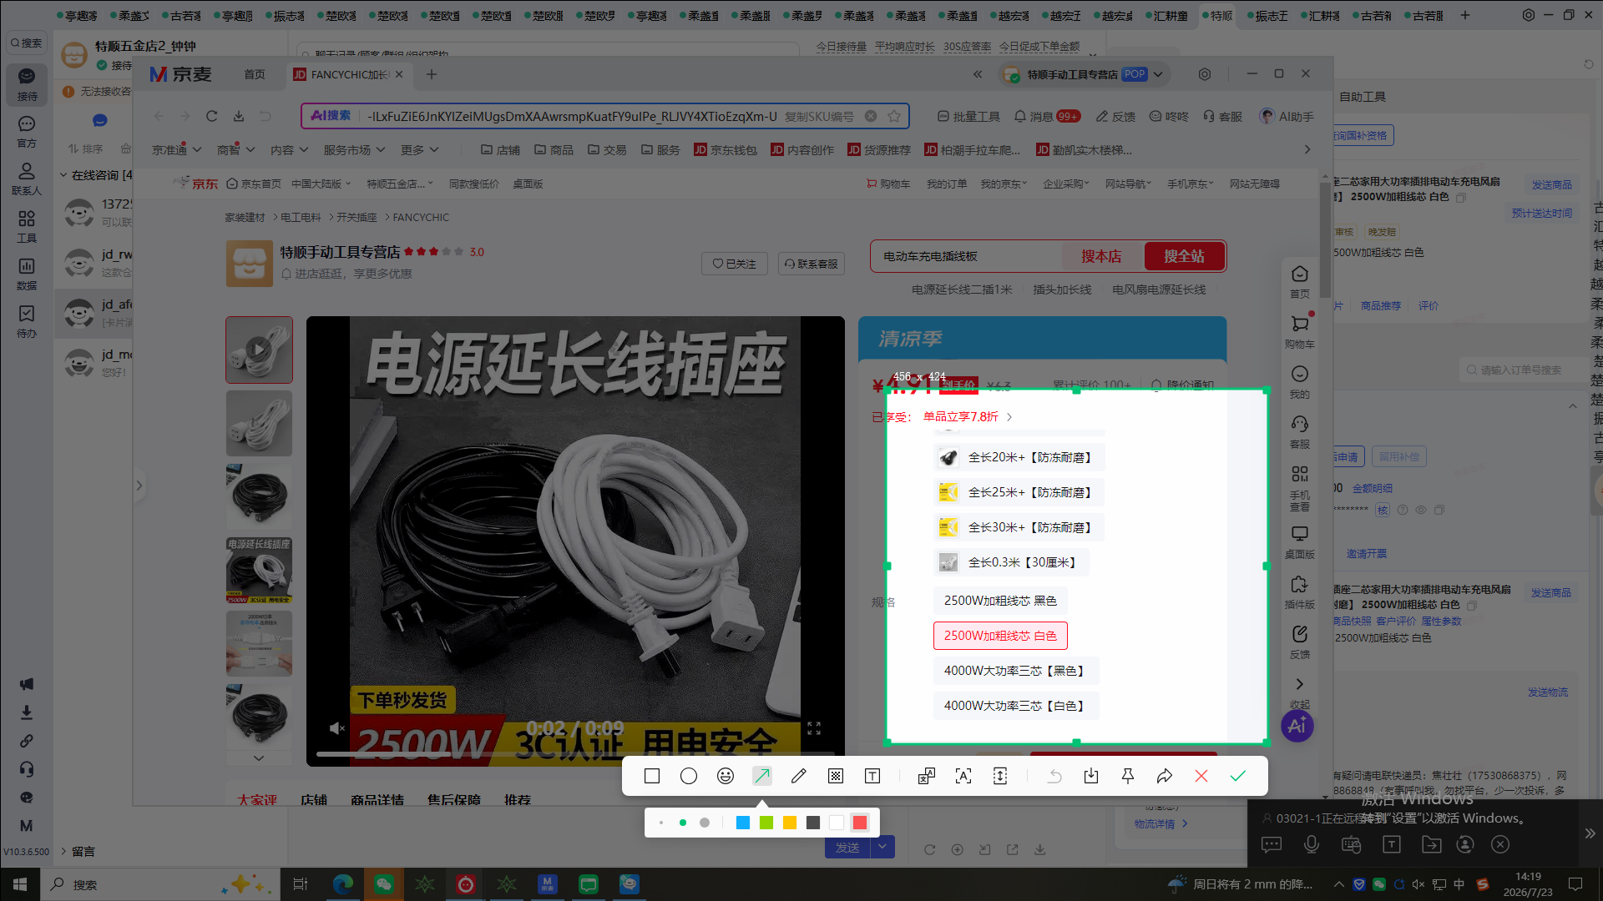1603x901 pixels.
Task: Click the red 搜全站 button
Action: coord(1184,256)
